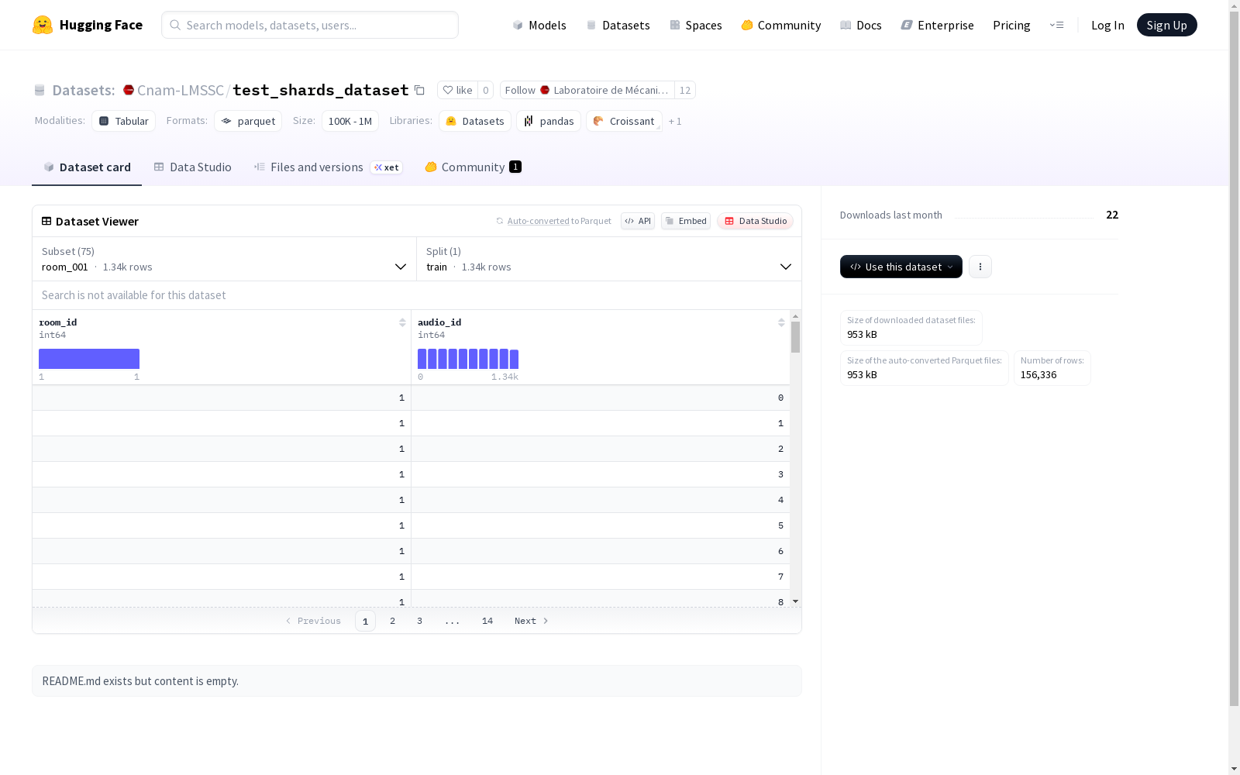
Task: Click the audio_id cell with value 3
Action: tap(601, 474)
